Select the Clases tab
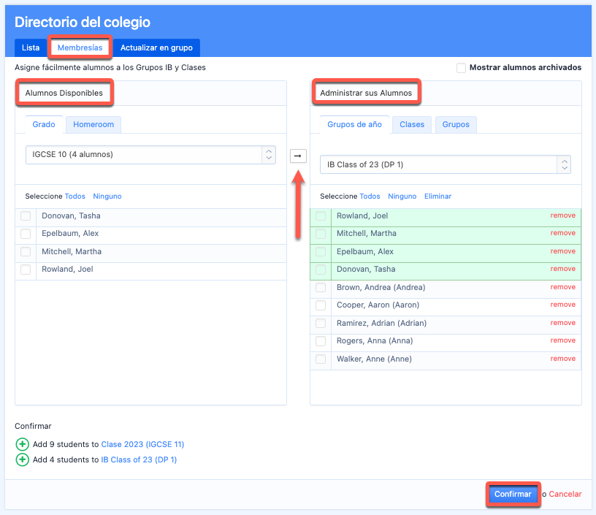596x515 pixels. (412, 125)
